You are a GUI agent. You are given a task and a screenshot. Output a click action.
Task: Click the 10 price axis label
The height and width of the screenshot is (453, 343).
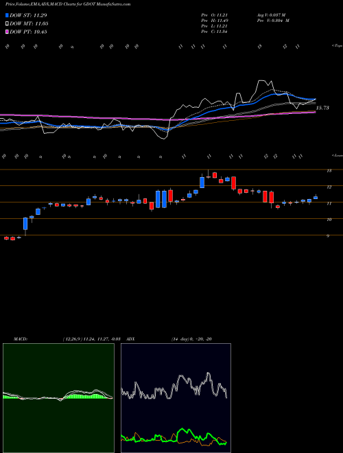(329, 220)
